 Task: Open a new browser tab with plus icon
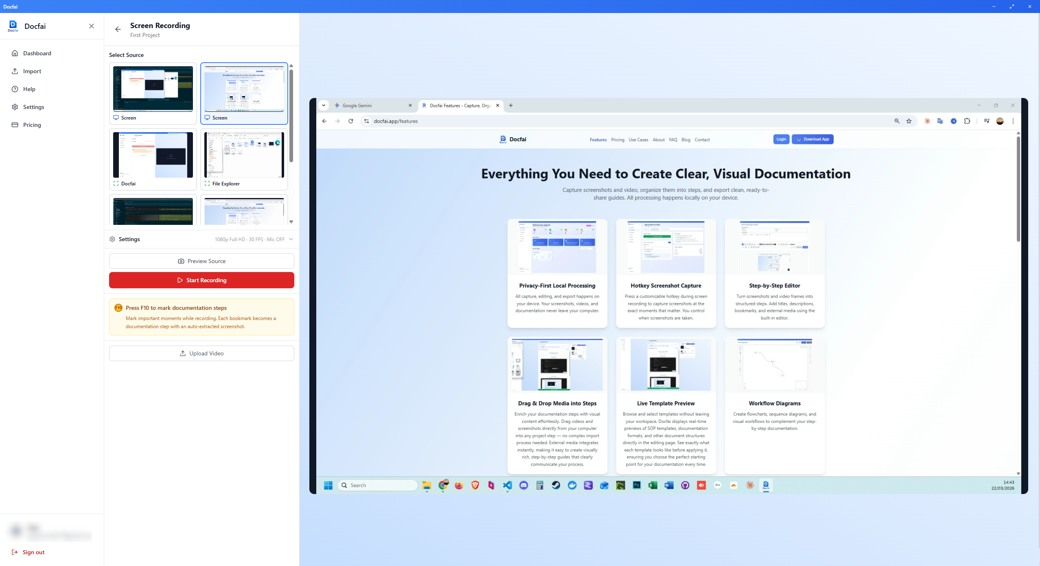[x=511, y=105]
